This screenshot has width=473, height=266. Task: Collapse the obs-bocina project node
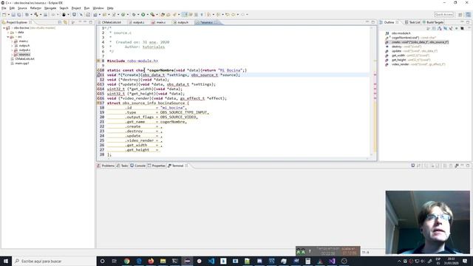tap(4, 28)
